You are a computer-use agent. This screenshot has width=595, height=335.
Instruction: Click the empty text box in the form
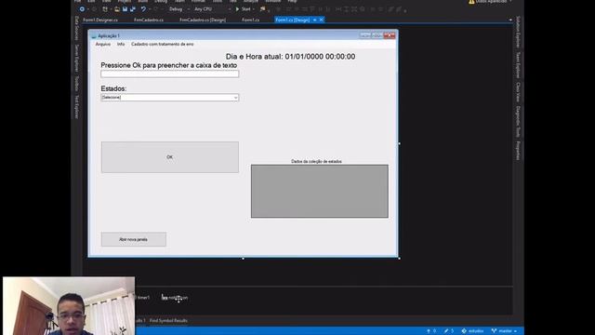pos(169,74)
